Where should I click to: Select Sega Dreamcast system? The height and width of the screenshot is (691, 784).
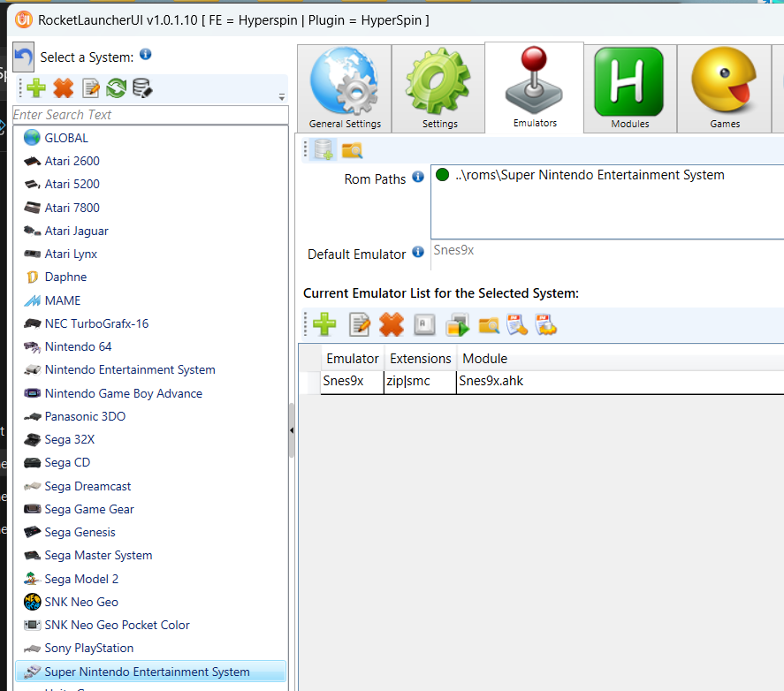(x=150, y=486)
